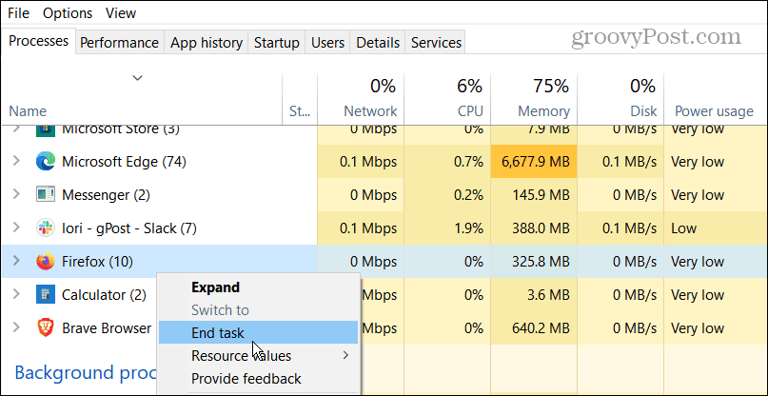Expand the Microsoft Edge process group
The width and height of the screenshot is (768, 396).
pyautogui.click(x=16, y=161)
